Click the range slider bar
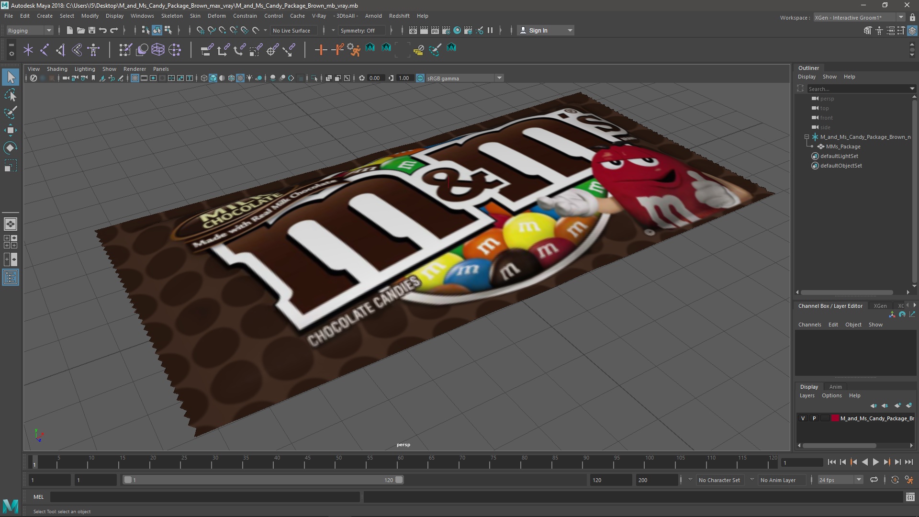The width and height of the screenshot is (919, 517). click(x=263, y=480)
